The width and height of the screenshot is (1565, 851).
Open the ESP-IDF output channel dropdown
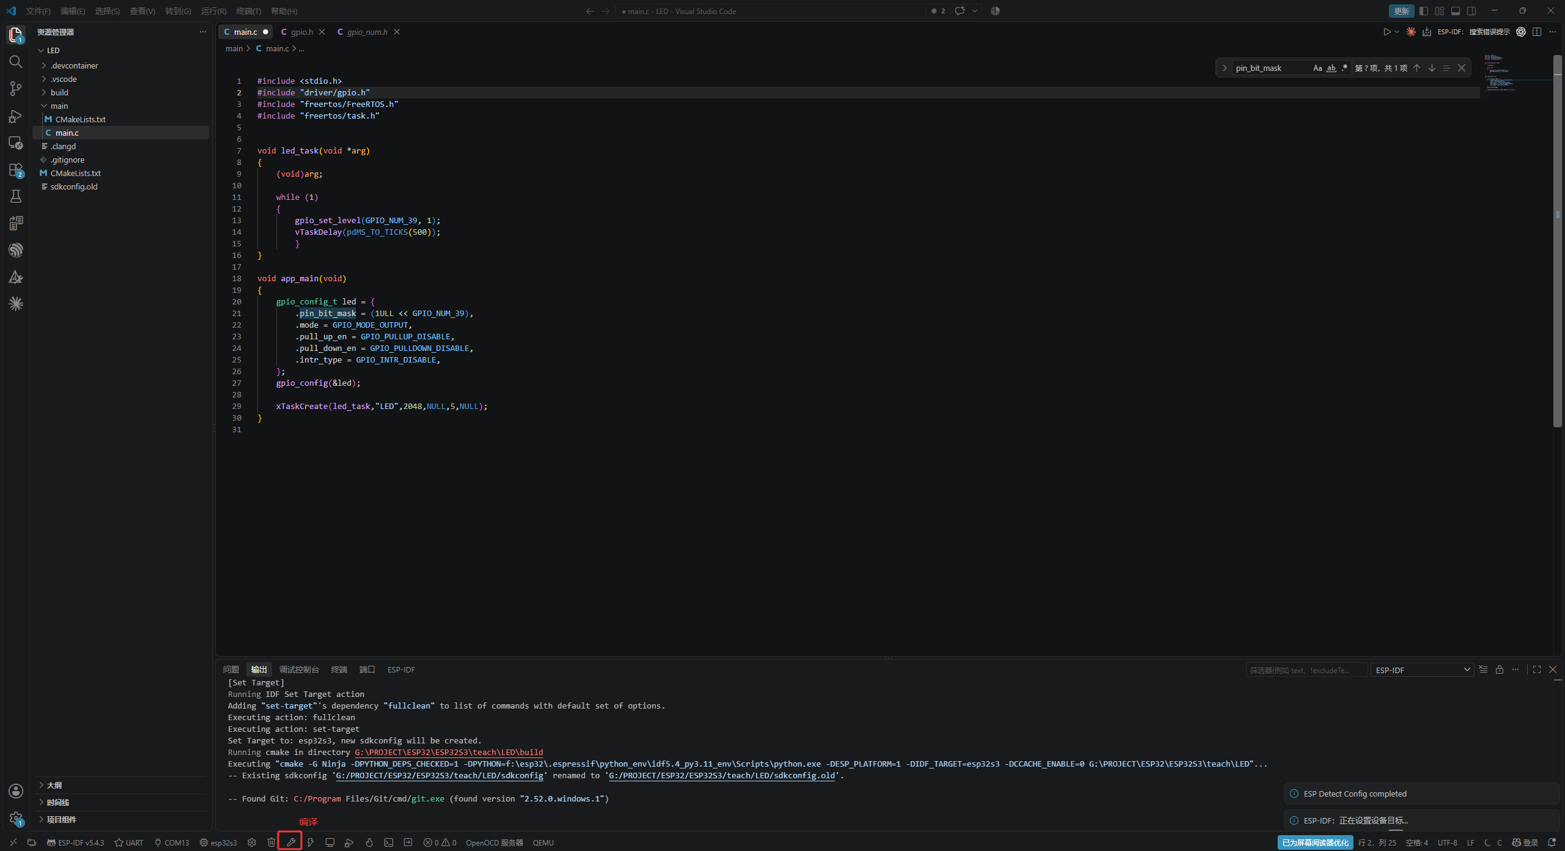[1422, 670]
